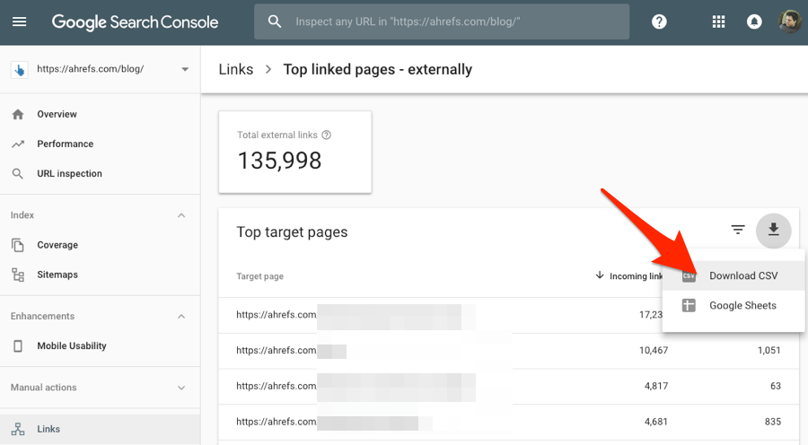Open the Google apps grid
The height and width of the screenshot is (445, 808).
tap(718, 22)
